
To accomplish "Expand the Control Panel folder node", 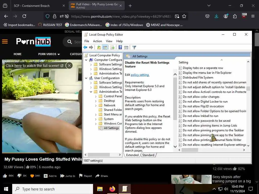I will [96, 96].
